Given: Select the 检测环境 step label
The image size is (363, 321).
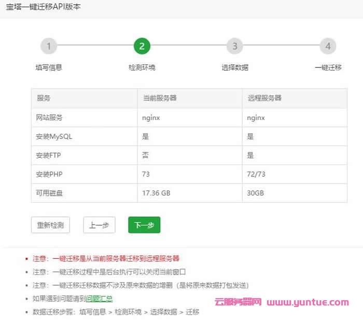Looking at the screenshot, I should 142,67.
